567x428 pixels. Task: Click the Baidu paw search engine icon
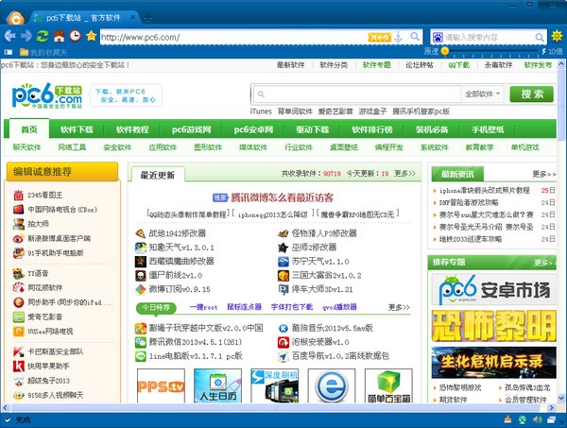[x=438, y=37]
